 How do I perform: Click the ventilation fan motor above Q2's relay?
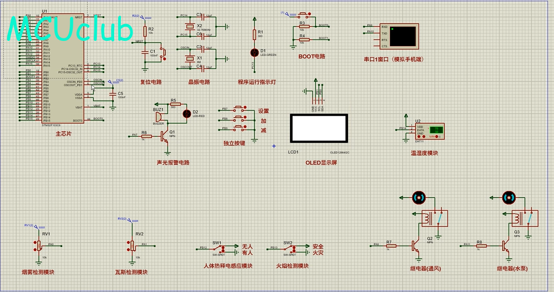click(419, 198)
